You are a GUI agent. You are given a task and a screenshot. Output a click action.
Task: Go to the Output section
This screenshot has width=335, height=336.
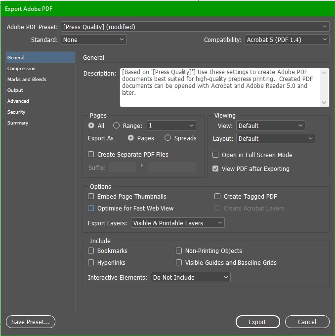[x=41, y=90]
